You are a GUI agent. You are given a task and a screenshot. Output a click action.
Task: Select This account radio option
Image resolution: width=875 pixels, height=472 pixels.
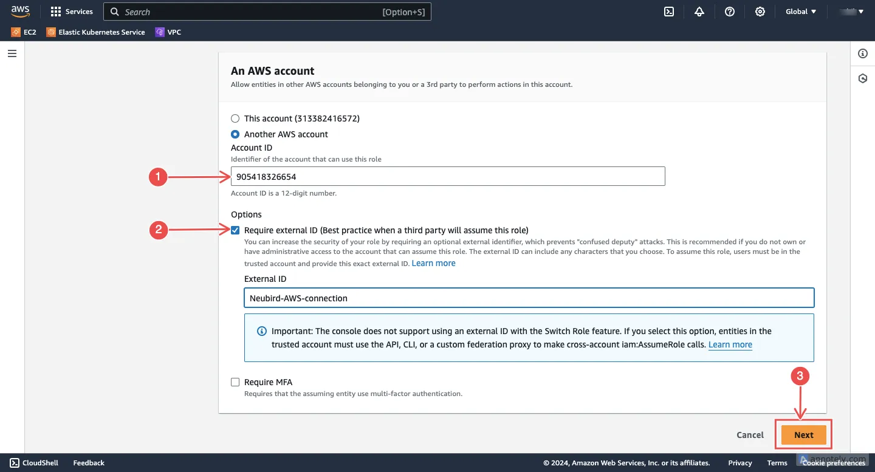point(235,118)
